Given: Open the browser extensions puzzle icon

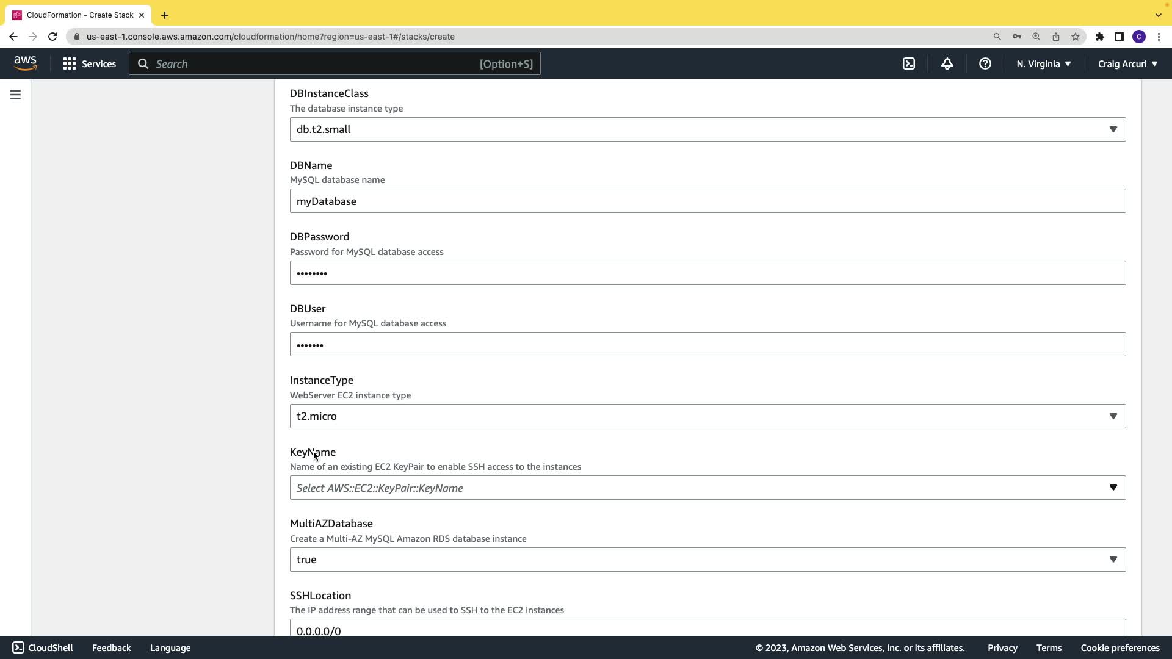Looking at the screenshot, I should [x=1100, y=37].
